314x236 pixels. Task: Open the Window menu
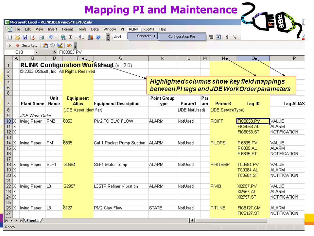pos(110,29)
